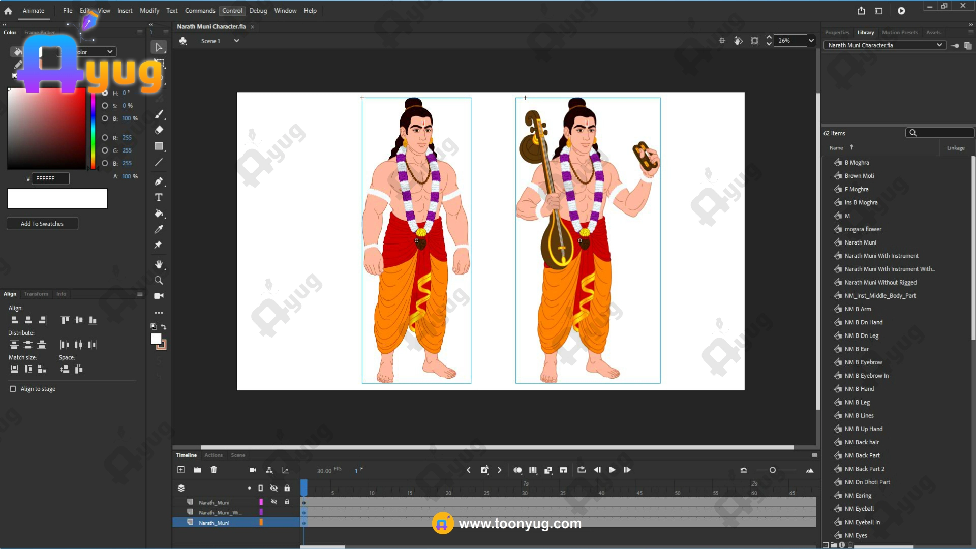Image resolution: width=976 pixels, height=549 pixels.
Task: Open the stage zoom 26% dropdown
Action: click(811, 41)
